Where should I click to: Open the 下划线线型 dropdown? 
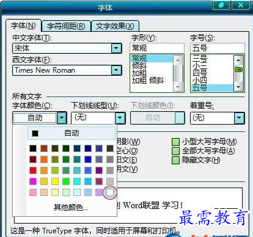pos(120,118)
